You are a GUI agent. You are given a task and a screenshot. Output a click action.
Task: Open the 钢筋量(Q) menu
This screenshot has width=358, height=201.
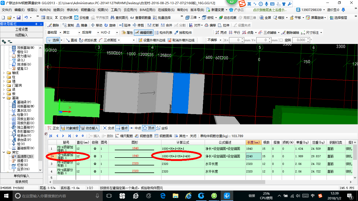(88, 10)
